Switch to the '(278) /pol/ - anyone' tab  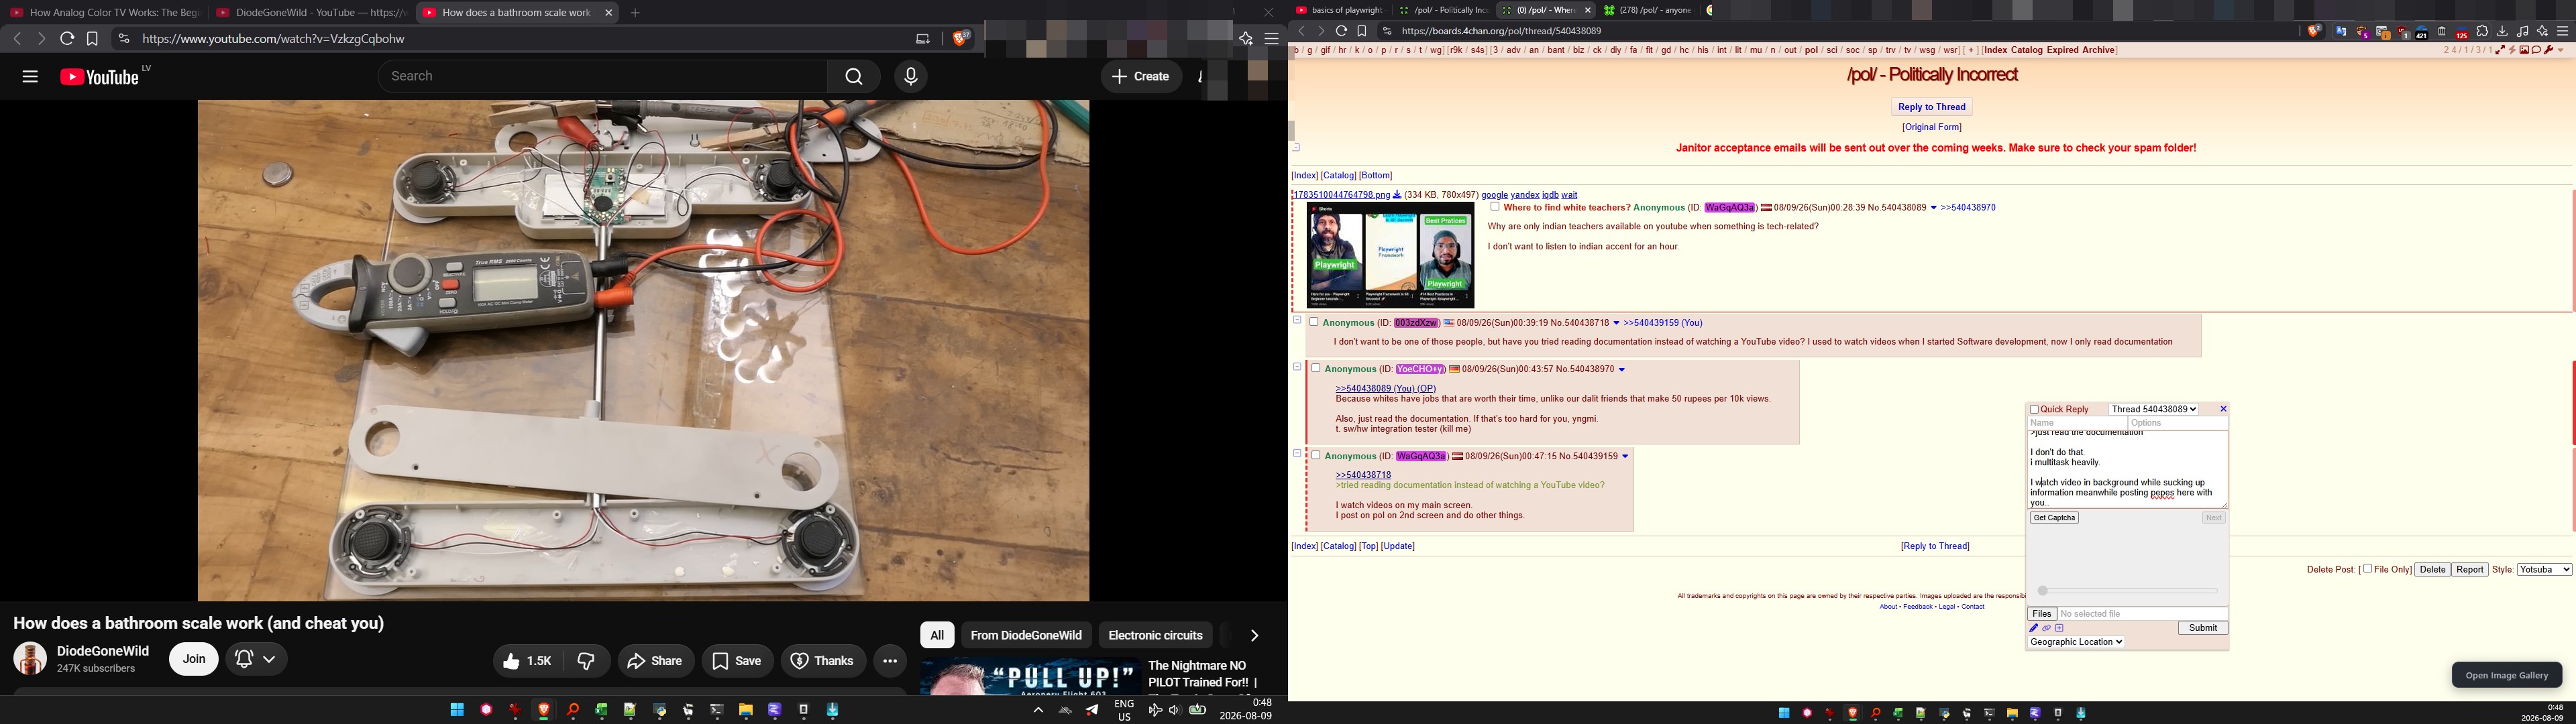(x=1650, y=10)
